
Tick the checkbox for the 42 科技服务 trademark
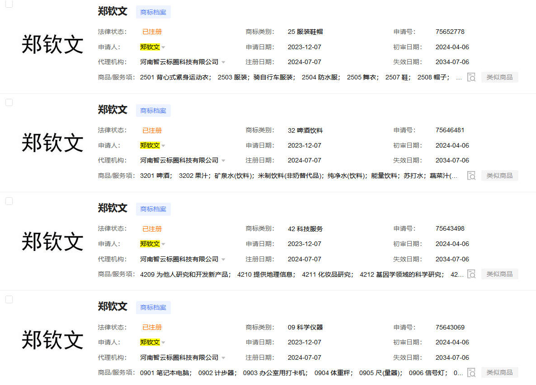[x=9, y=201]
